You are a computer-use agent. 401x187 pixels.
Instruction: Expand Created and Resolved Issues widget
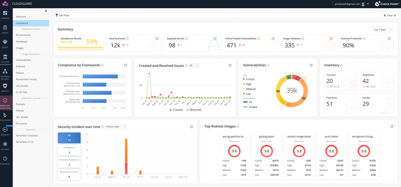230,65
